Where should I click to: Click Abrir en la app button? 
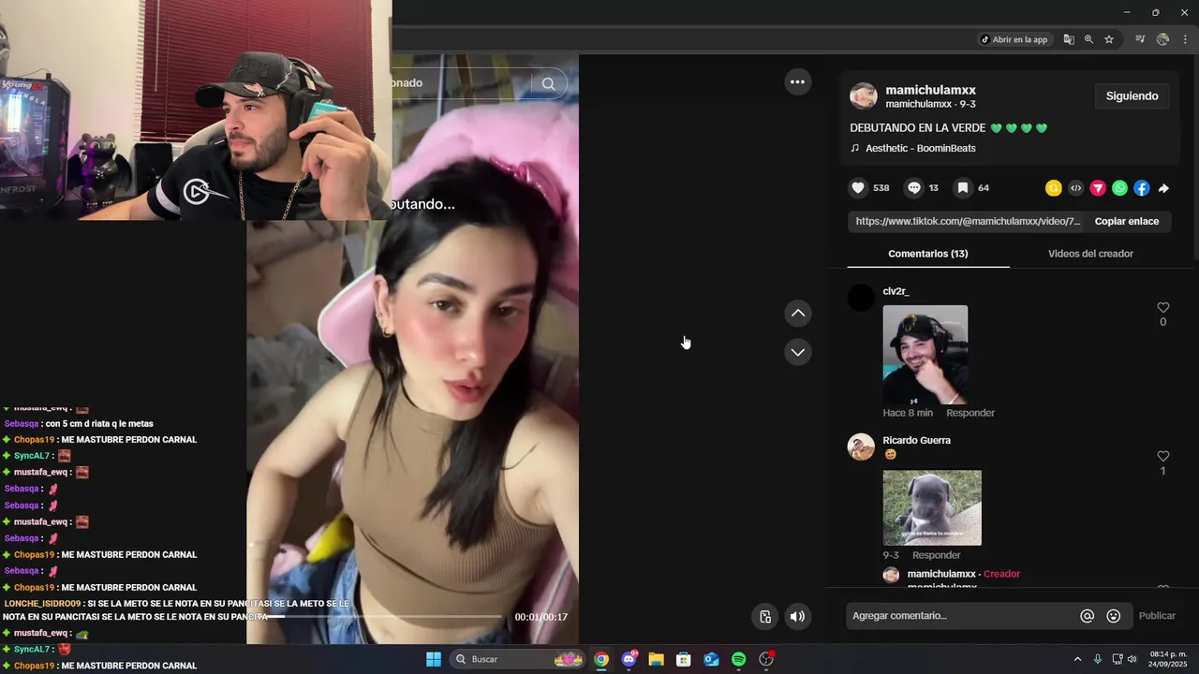[1014, 39]
